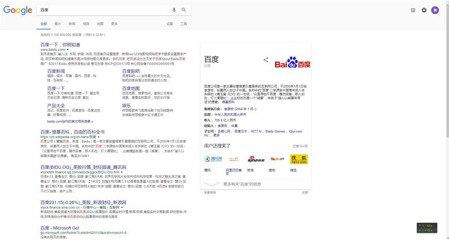Expand arrow beside zh.wikipedia.org URL
Screen dimensions: 449x240
click(99, 137)
